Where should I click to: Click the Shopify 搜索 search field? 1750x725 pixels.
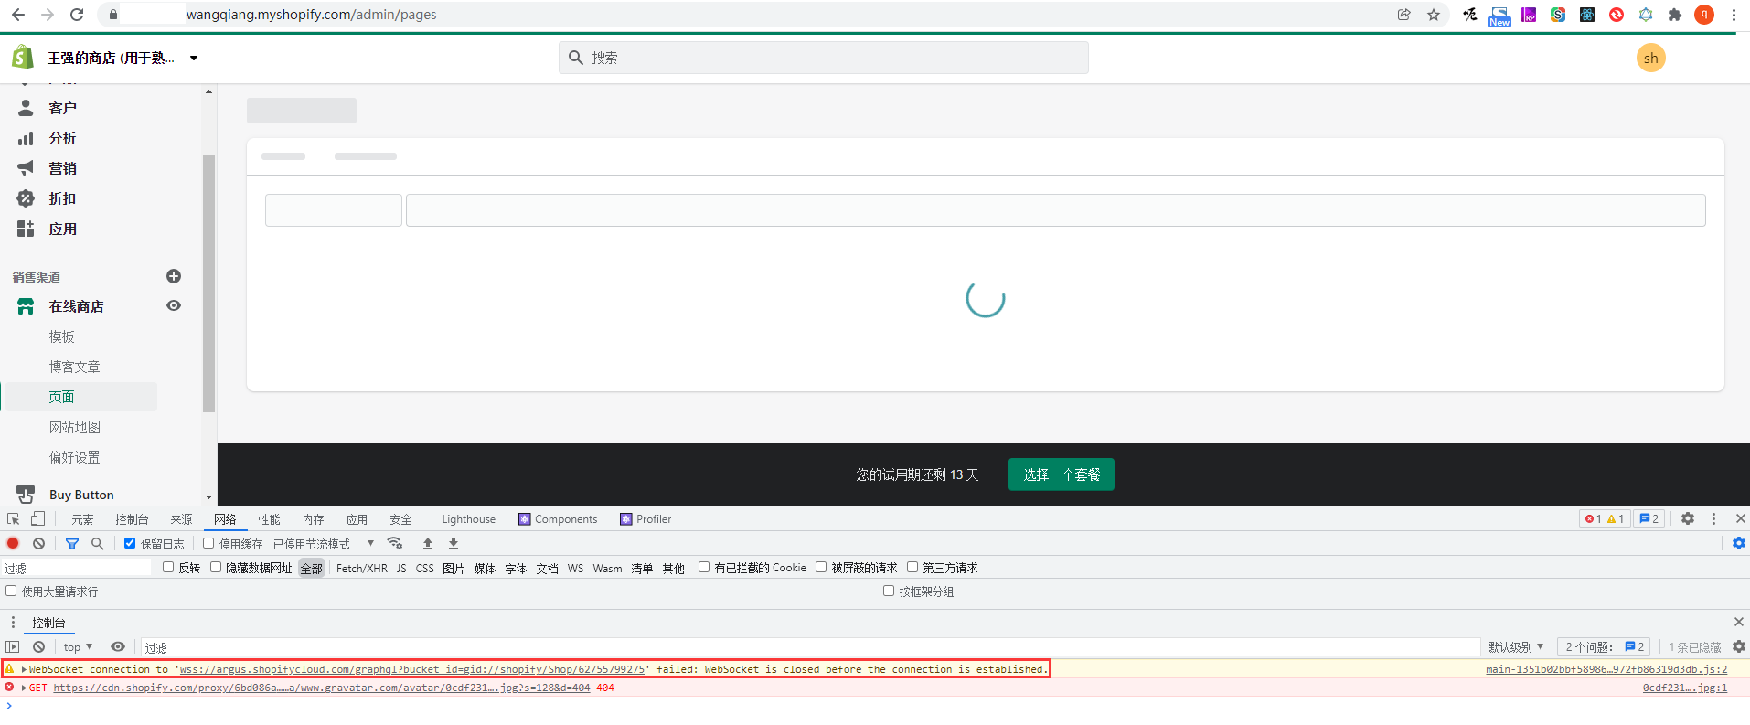coord(824,58)
